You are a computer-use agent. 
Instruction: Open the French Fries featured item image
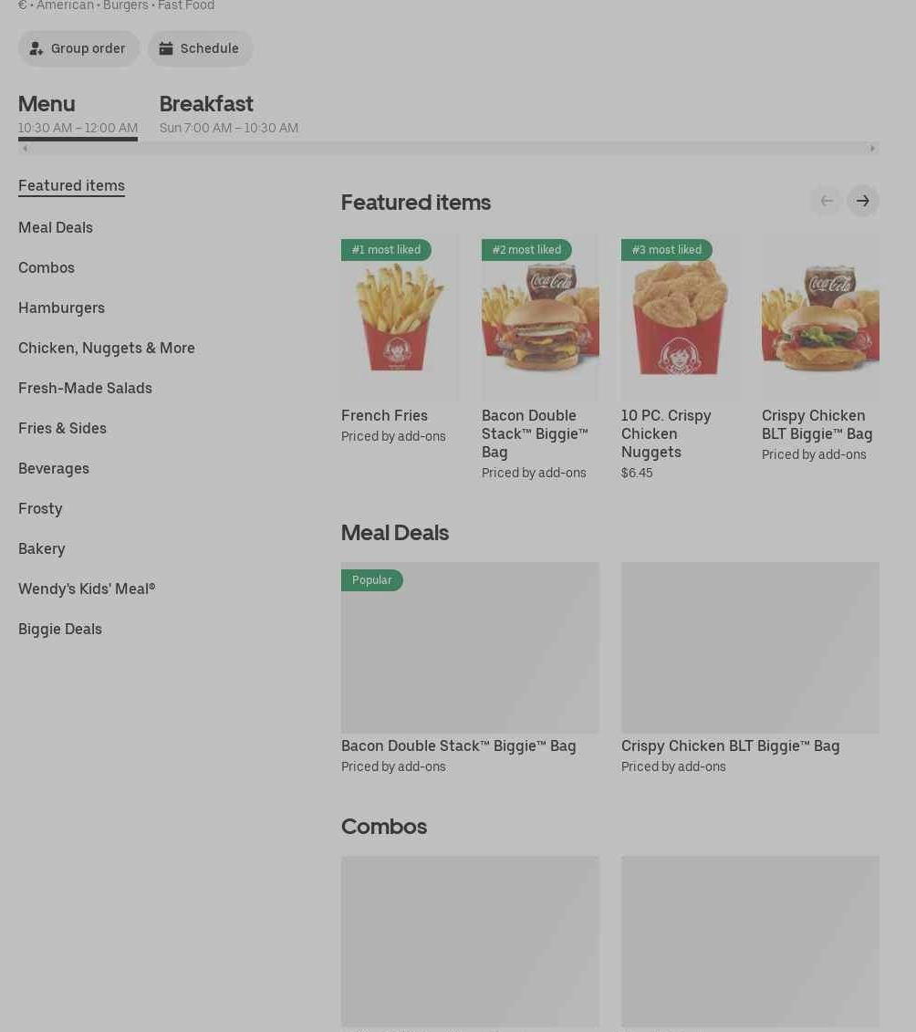(x=400, y=318)
